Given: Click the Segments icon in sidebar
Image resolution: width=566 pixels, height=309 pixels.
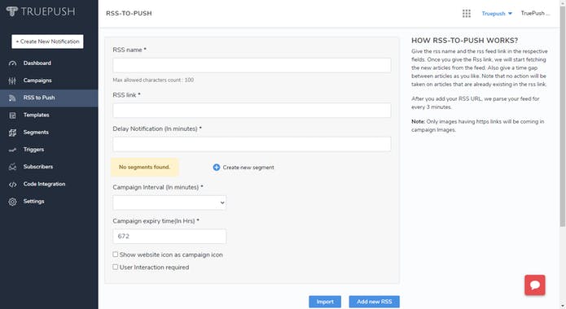Looking at the screenshot, I should click(12, 133).
